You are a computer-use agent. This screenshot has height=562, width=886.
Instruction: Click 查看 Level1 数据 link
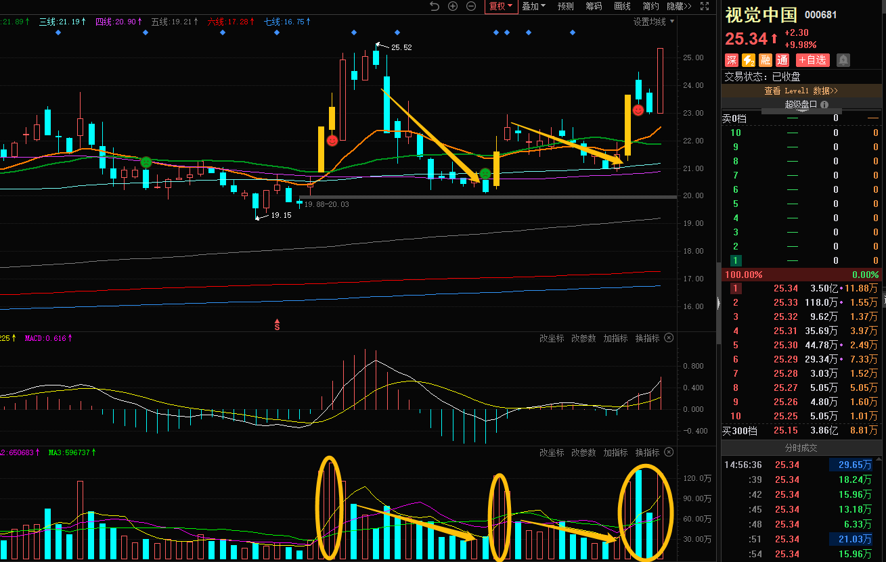(x=801, y=91)
